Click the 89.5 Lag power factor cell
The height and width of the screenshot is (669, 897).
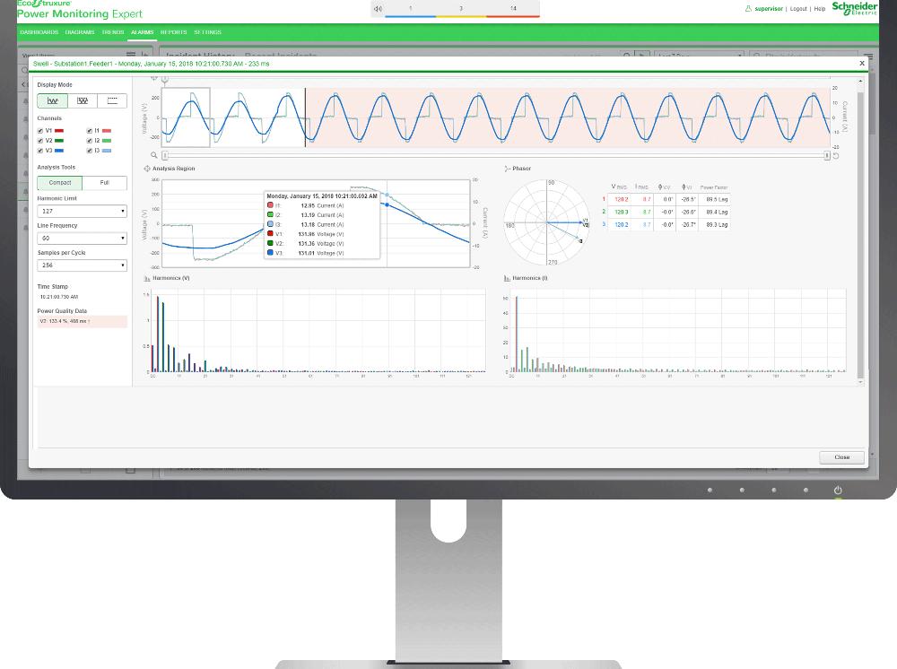(716, 200)
